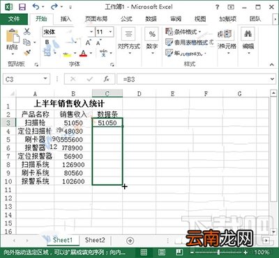Switch to Page Layout view in status bar

162,252
